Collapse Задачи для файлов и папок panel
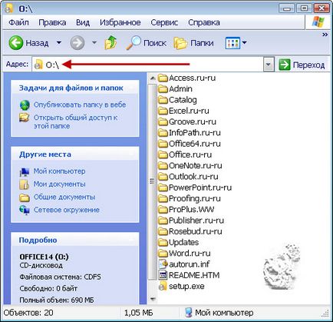 (x=75, y=88)
